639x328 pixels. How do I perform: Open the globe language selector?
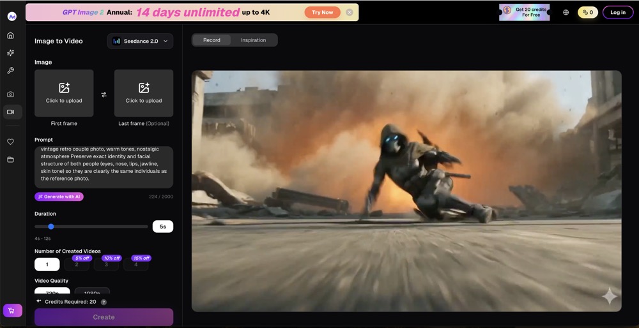[x=566, y=12]
